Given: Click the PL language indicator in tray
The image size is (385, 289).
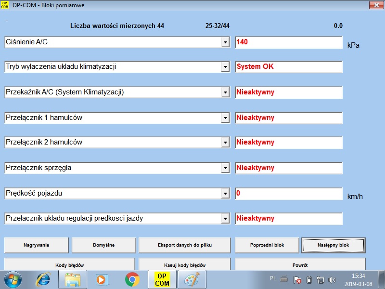Looking at the screenshot, I should (273, 279).
